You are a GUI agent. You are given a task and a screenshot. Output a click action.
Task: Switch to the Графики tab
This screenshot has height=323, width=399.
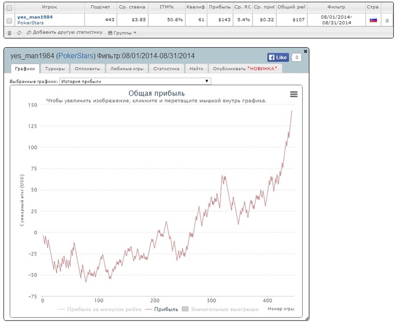(25, 69)
